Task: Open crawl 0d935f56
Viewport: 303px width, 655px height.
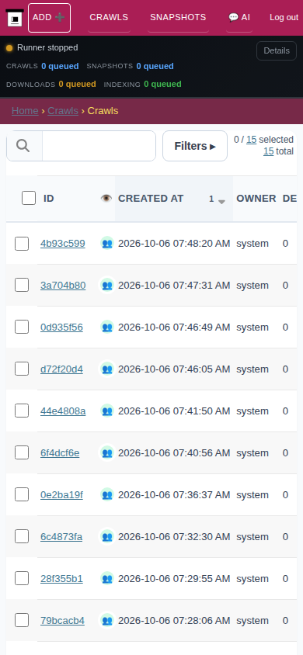Action: [x=61, y=327]
